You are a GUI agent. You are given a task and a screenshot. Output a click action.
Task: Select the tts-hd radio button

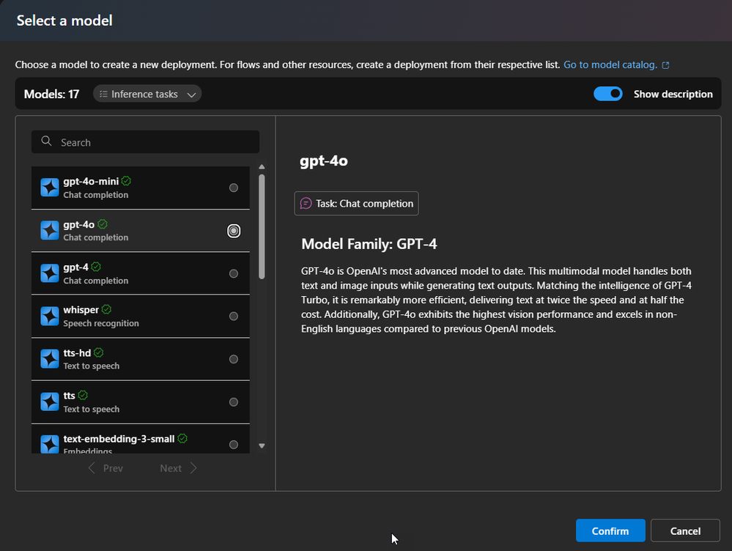coord(234,359)
